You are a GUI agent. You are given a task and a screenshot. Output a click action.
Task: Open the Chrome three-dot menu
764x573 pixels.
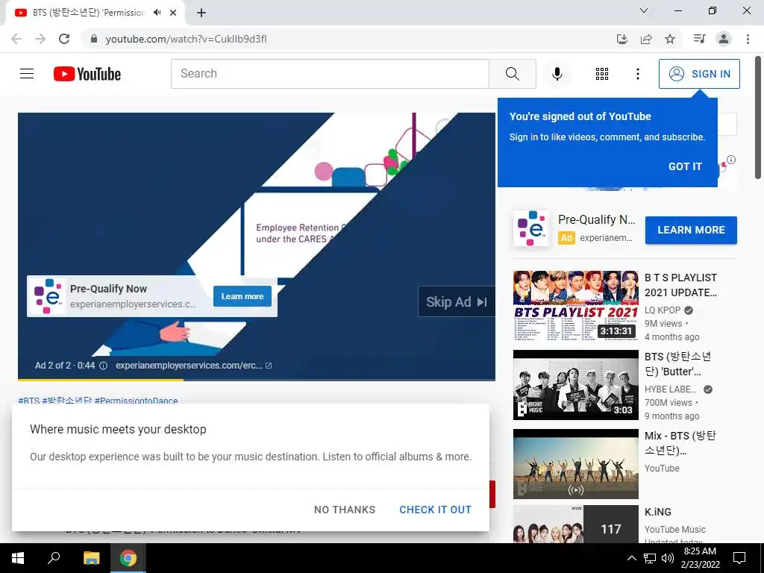(x=748, y=39)
